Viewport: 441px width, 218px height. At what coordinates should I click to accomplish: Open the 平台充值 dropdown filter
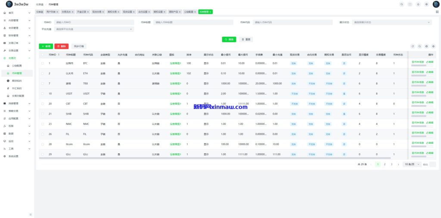[x=94, y=29]
